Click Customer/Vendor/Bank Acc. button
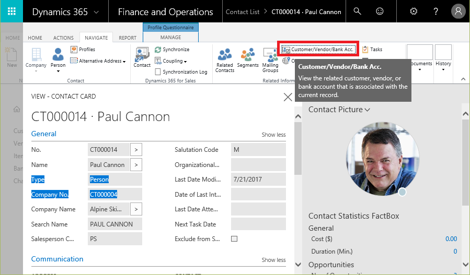The height and width of the screenshot is (275, 470). (x=318, y=50)
